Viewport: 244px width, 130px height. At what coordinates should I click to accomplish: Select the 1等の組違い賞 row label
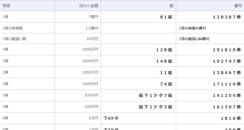(x=14, y=39)
